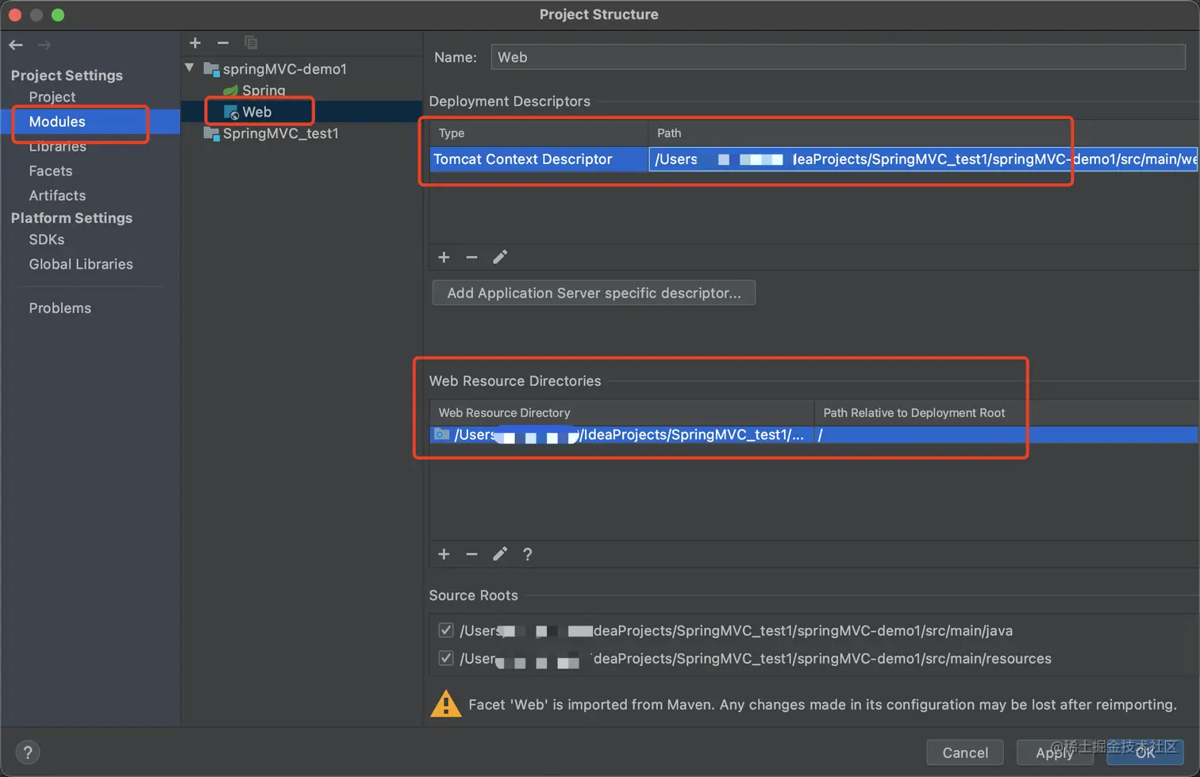Confirm the dialog with the OK button

(1145, 752)
